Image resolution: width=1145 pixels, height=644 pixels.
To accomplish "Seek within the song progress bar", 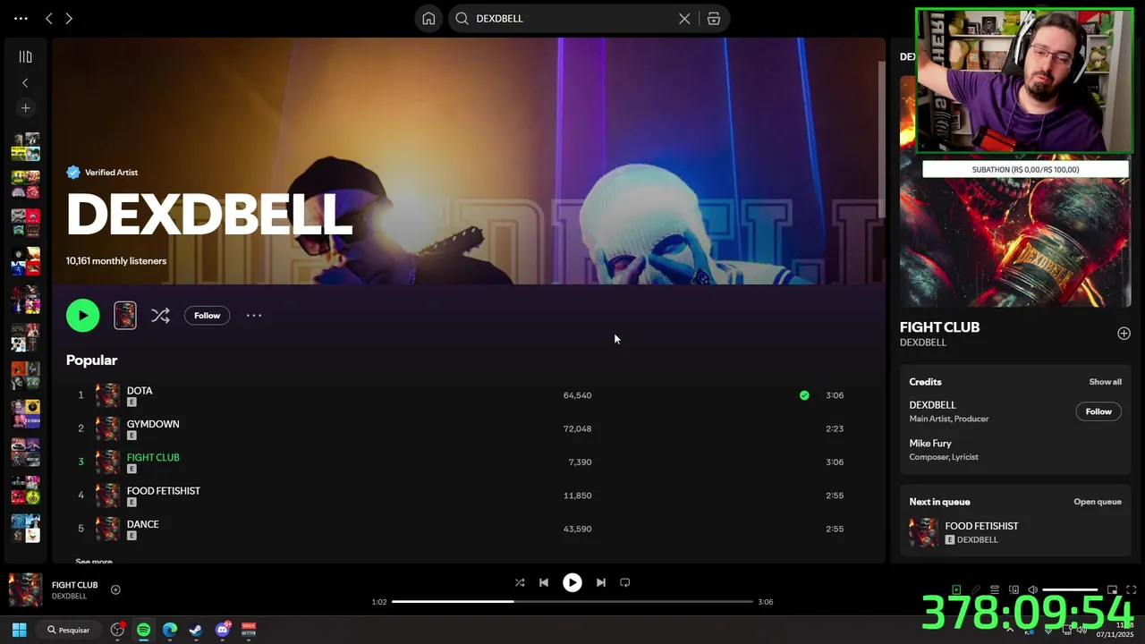I will [572, 601].
